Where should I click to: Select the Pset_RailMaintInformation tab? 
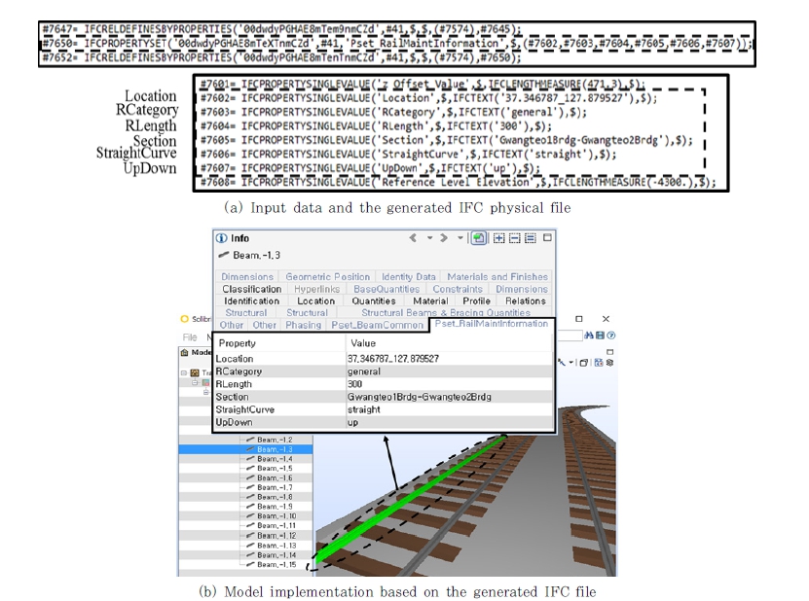pyautogui.click(x=493, y=325)
